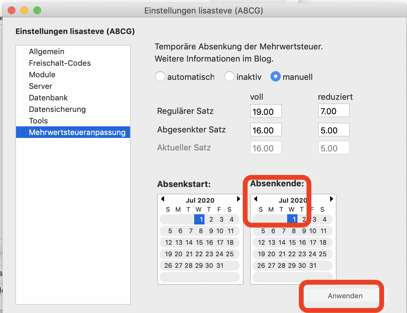Select Mehrwertsteueranpassung in the sidebar

coord(77,132)
